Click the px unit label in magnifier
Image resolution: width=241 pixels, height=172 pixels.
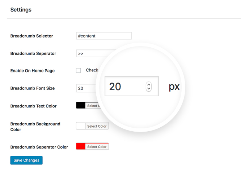coord(174,87)
